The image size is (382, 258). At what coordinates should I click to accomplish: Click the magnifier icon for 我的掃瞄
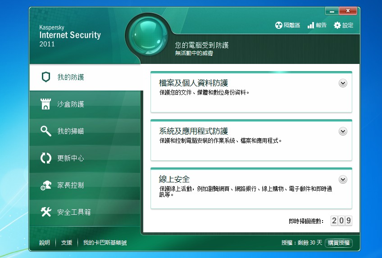tap(46, 131)
